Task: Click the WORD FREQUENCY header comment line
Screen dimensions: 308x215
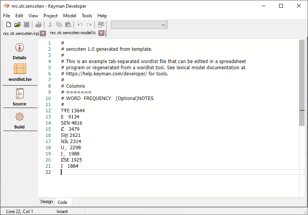Action: (x=107, y=98)
